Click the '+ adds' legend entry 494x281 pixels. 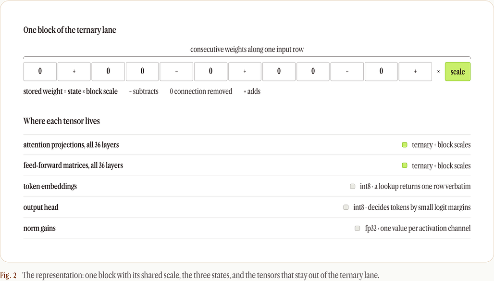point(252,91)
